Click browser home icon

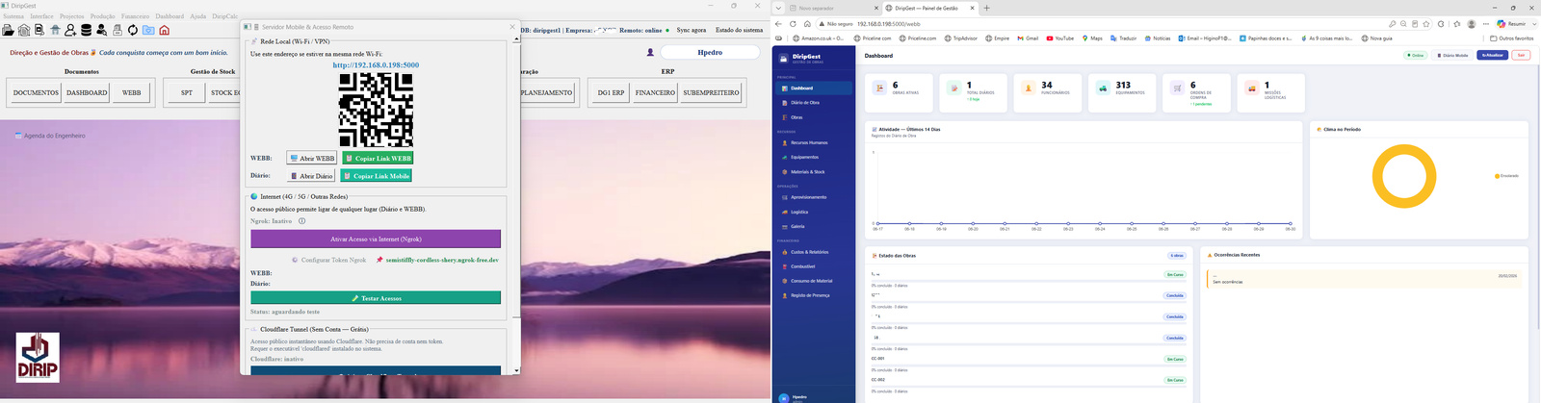point(806,23)
